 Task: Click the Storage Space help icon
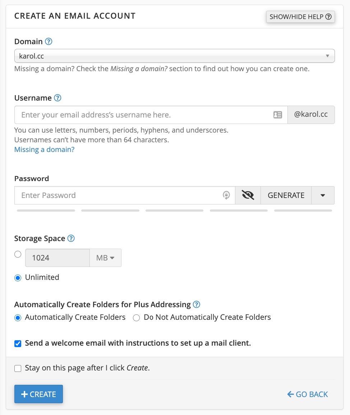click(71, 238)
